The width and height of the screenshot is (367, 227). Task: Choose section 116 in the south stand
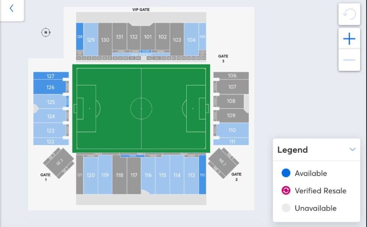point(148,175)
